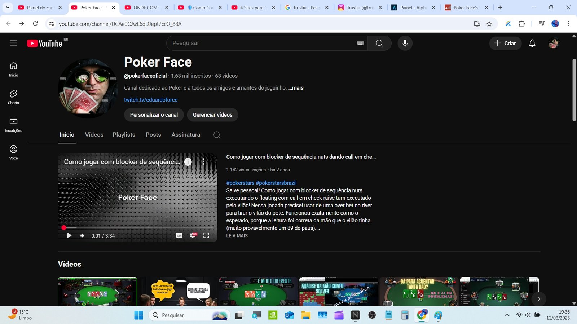Open Início in the left sidebar
The width and height of the screenshot is (577, 324).
point(13,69)
